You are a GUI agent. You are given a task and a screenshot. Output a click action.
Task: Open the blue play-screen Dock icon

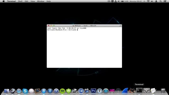click(81, 91)
